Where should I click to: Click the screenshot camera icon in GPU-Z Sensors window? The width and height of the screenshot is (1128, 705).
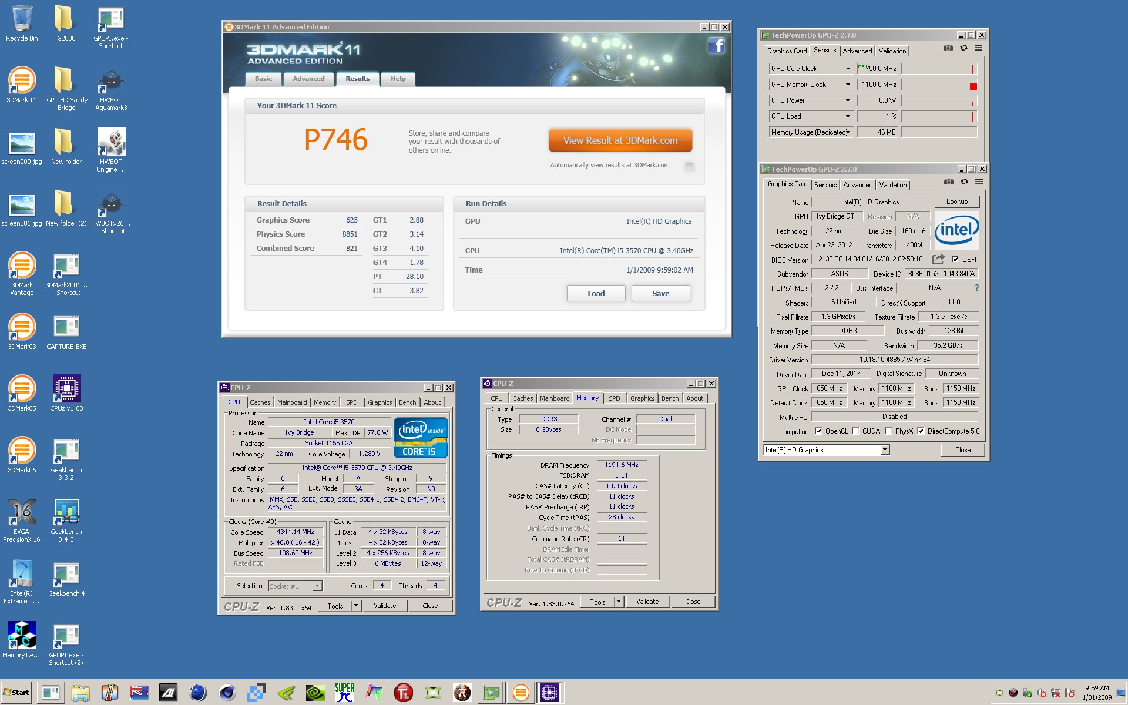pyautogui.click(x=948, y=48)
